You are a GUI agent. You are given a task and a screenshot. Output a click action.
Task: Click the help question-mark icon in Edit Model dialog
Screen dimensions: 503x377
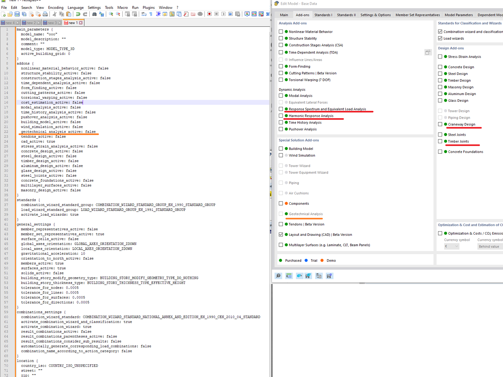tap(278, 276)
